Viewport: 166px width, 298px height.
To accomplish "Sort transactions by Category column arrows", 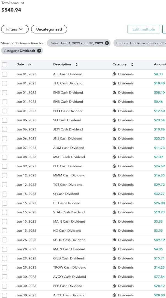I will (132, 64).
